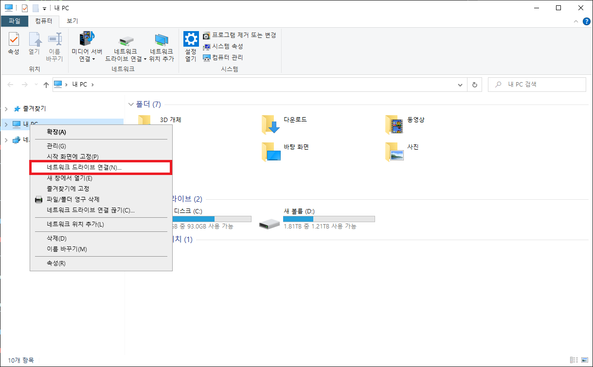Choose 네트워크 드라이브 연결 끊기(C)...
The width and height of the screenshot is (593, 367).
tap(101, 210)
